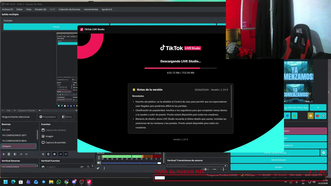The image size is (331, 186).
Task: Open WhatsApp from taskbar
Action: coord(59,182)
